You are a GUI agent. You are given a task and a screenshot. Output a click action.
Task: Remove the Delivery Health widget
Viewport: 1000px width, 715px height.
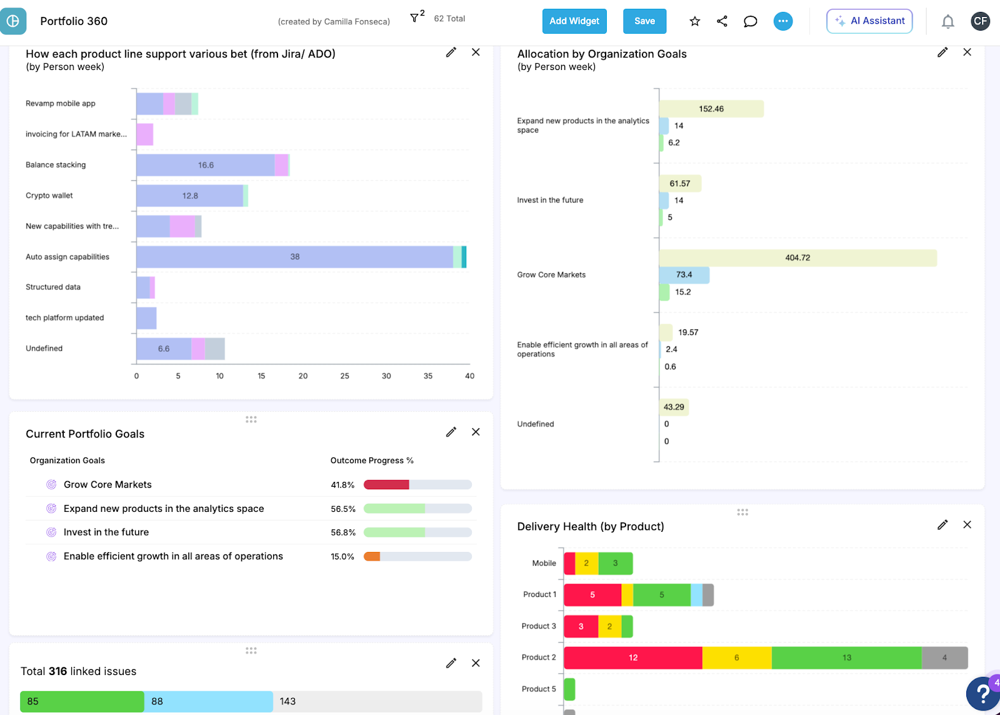(x=967, y=524)
